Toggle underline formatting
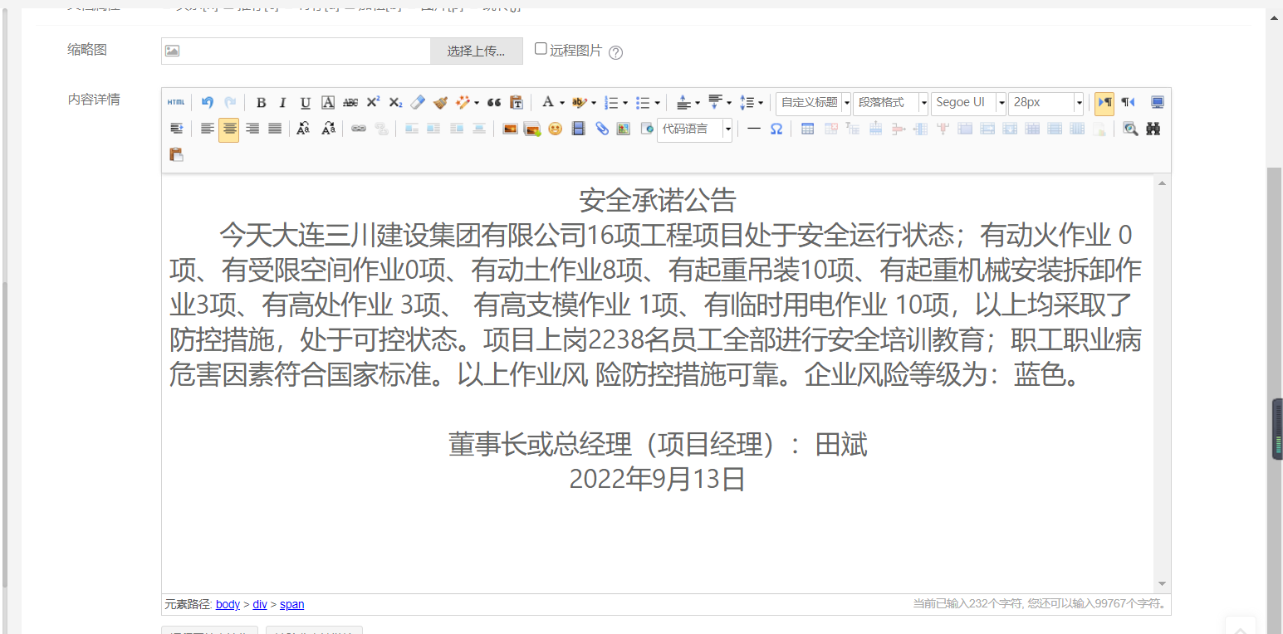Screen dimensions: 1283x634 click(306, 102)
